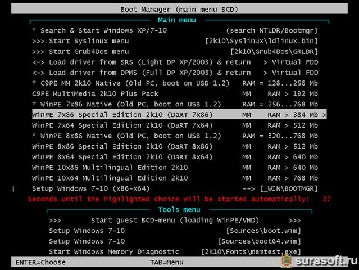Pick C9PE MM 2k10 Native option
This screenshot has width=359, height=270.
(175, 83)
